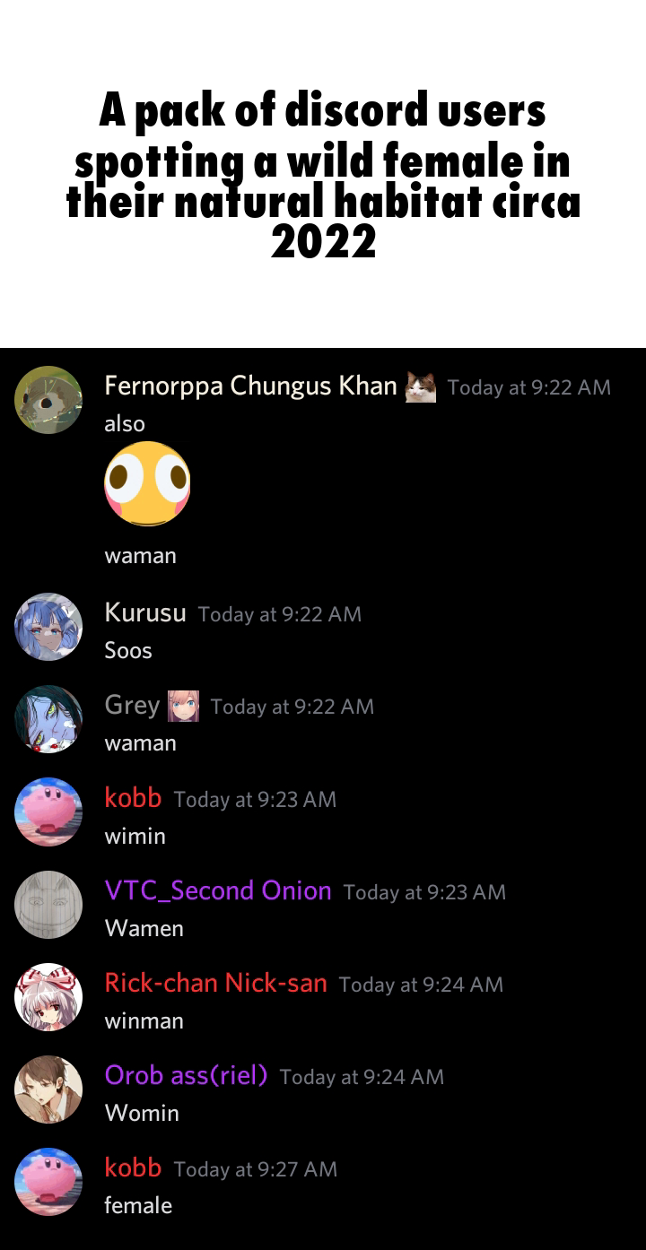Click Fernorppa Chungus Khan's avatar
646x1250 pixels.
pos(48,400)
